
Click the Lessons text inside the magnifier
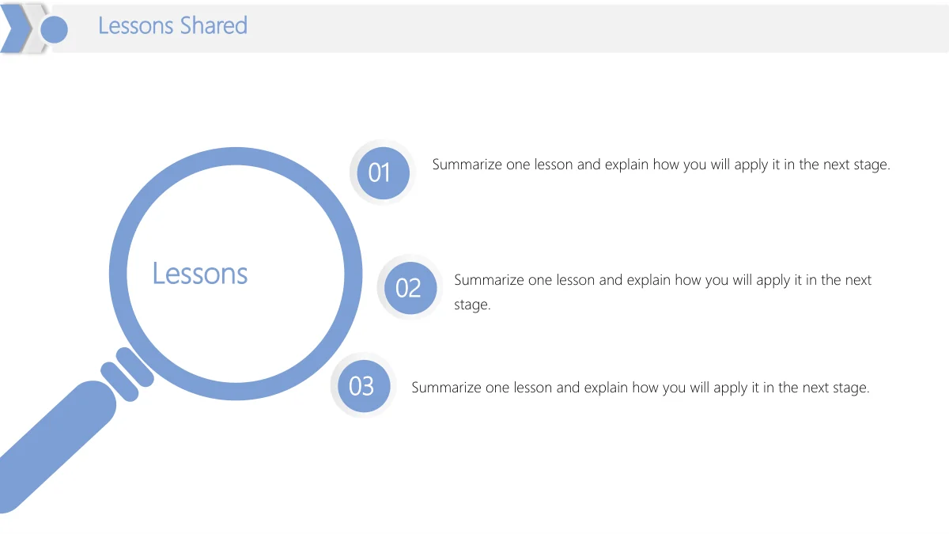[200, 274]
